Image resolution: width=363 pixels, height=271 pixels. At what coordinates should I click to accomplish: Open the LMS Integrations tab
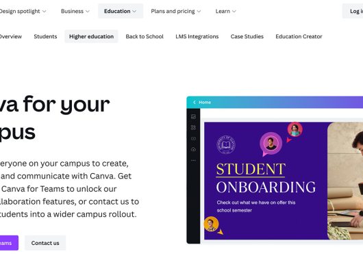[x=197, y=36]
